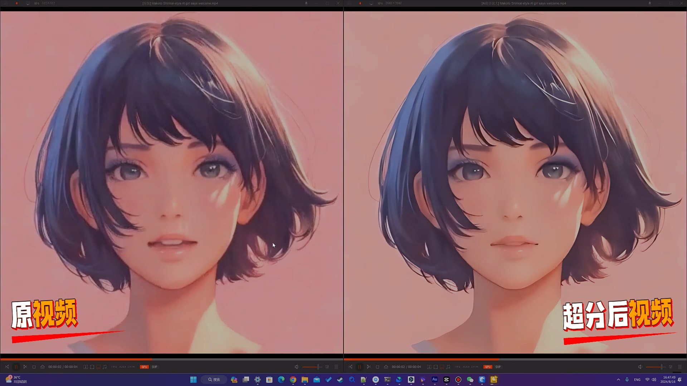Pause the left player video
This screenshot has width=687, height=386.
[x=16, y=367]
